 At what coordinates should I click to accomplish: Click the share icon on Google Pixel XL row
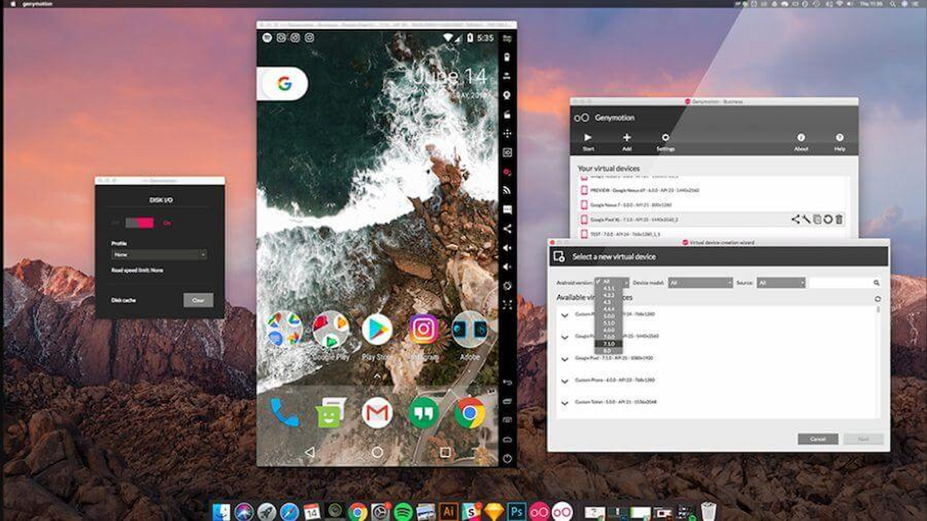pyautogui.click(x=796, y=219)
